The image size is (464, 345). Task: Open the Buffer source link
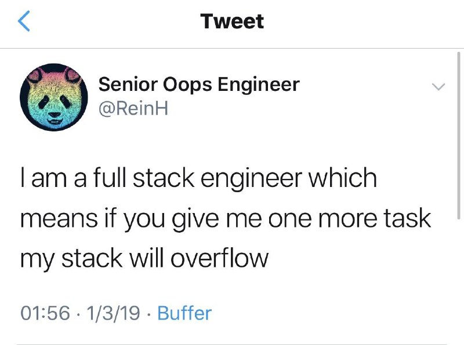pyautogui.click(x=184, y=313)
